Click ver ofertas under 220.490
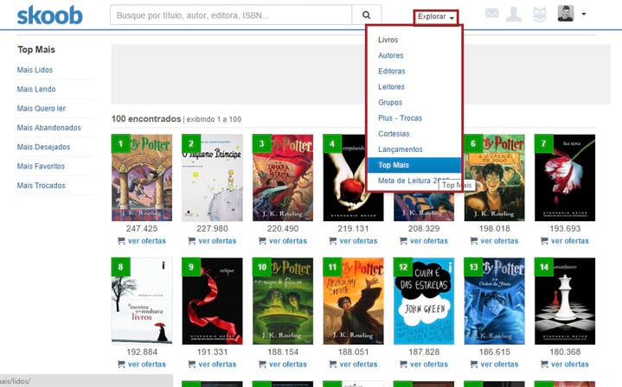622x387 pixels. [x=283, y=241]
